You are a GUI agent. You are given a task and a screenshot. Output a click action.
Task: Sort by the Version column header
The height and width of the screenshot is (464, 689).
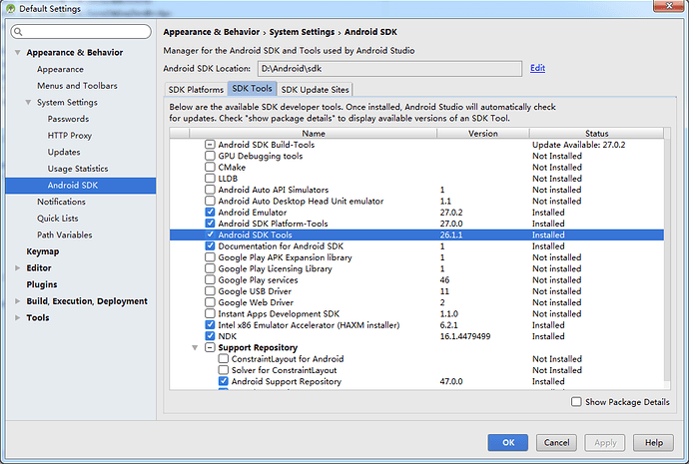click(482, 133)
